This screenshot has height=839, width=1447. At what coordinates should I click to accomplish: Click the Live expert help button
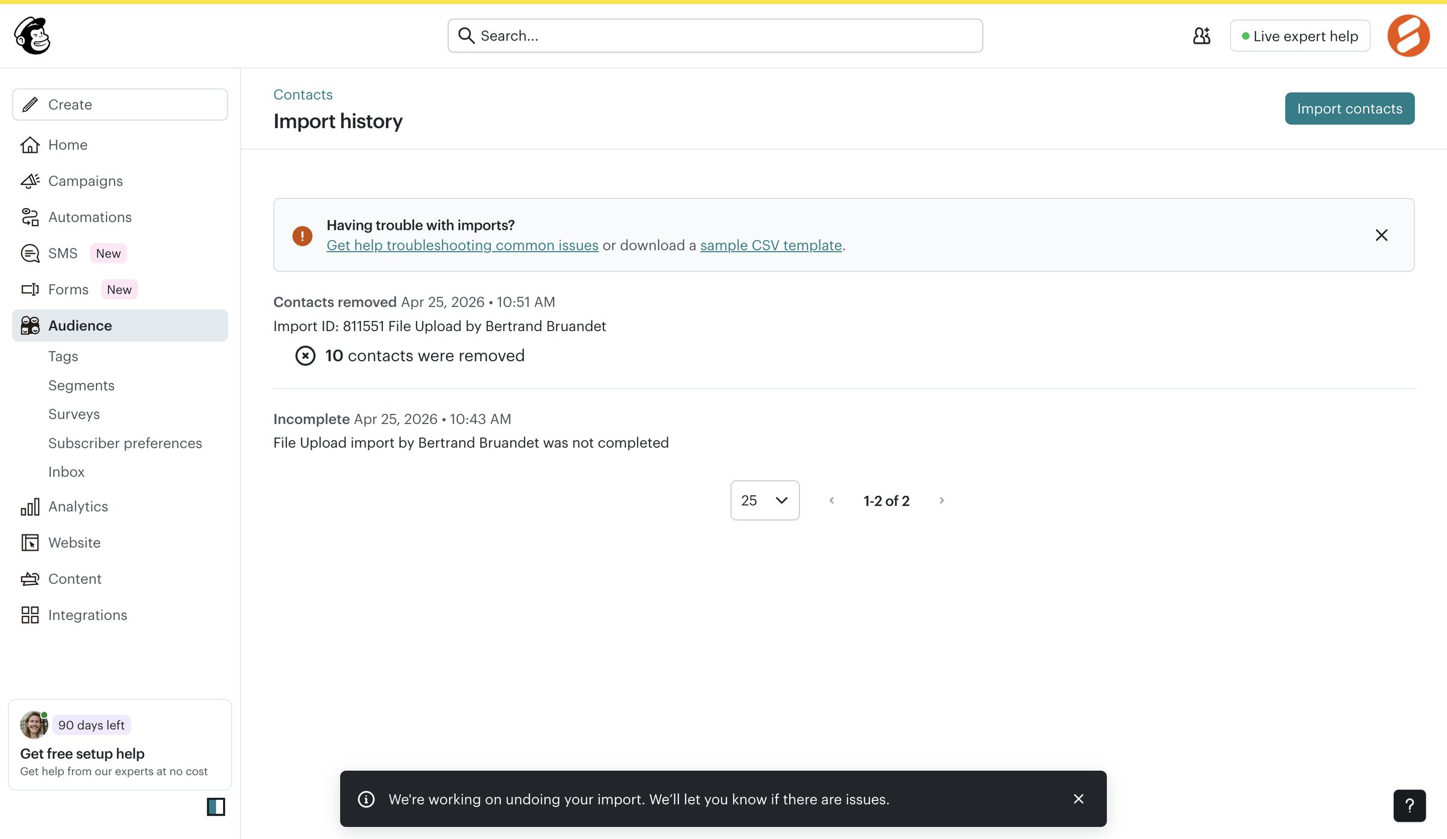click(1300, 36)
